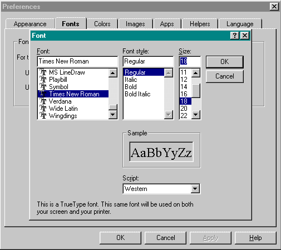Click the AaBbYyZz sample preview
The width and height of the screenshot is (281, 250).
pyautogui.click(x=161, y=152)
